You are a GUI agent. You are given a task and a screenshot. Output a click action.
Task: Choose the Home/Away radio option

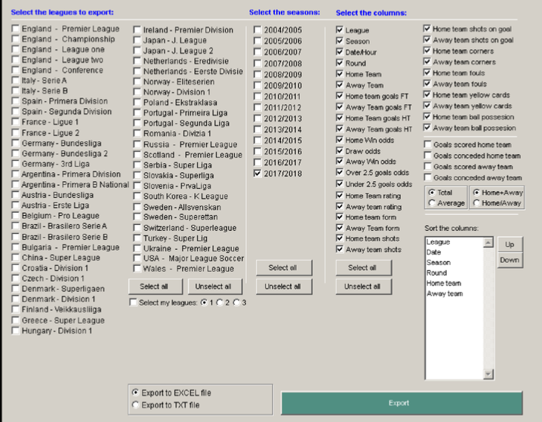[476, 203]
